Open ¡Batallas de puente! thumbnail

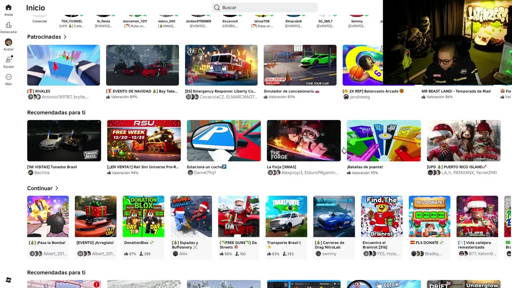point(384,140)
